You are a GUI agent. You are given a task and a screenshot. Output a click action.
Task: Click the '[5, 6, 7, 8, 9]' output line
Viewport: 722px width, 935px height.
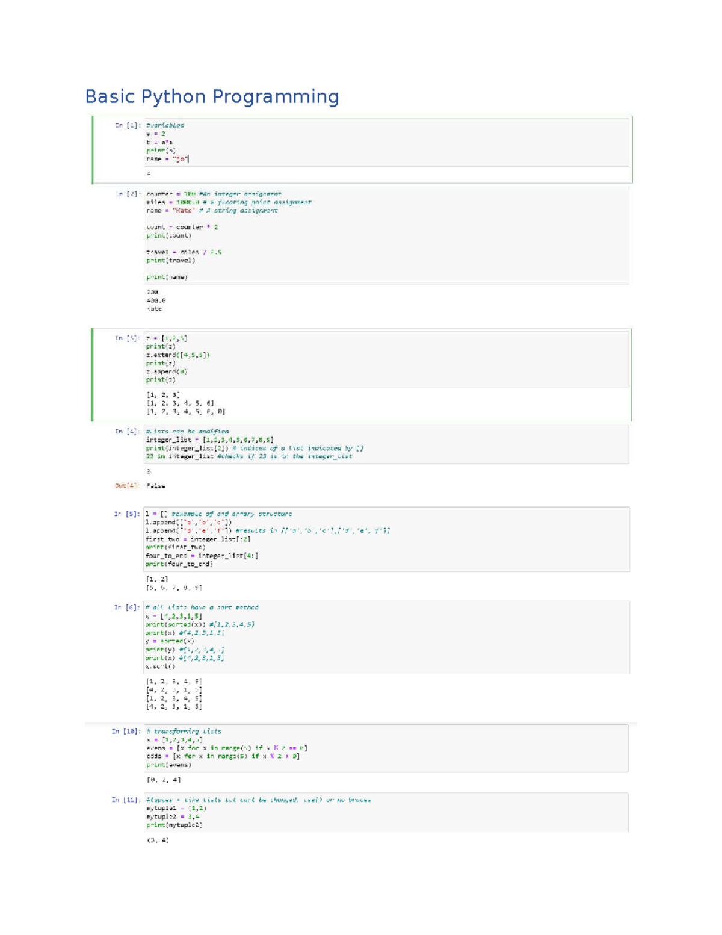pyautogui.click(x=174, y=587)
